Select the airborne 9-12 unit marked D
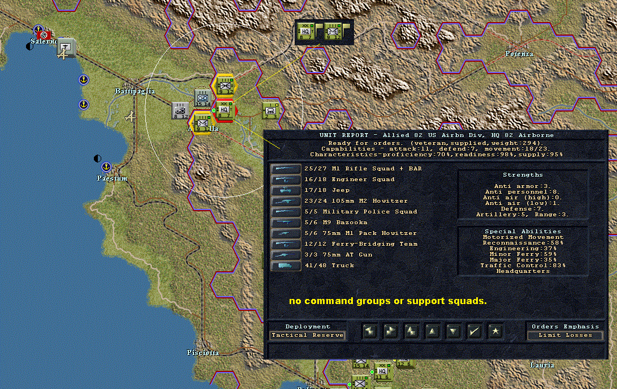 (x=226, y=86)
